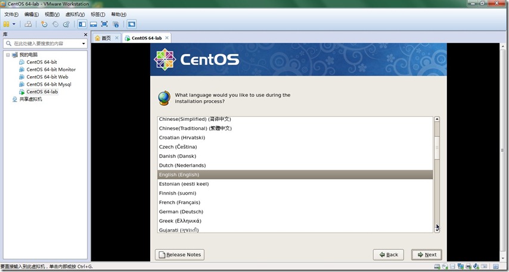The height and width of the screenshot is (272, 509).
Task: Select Czech (Čeština) language
Action: pyautogui.click(x=295, y=147)
